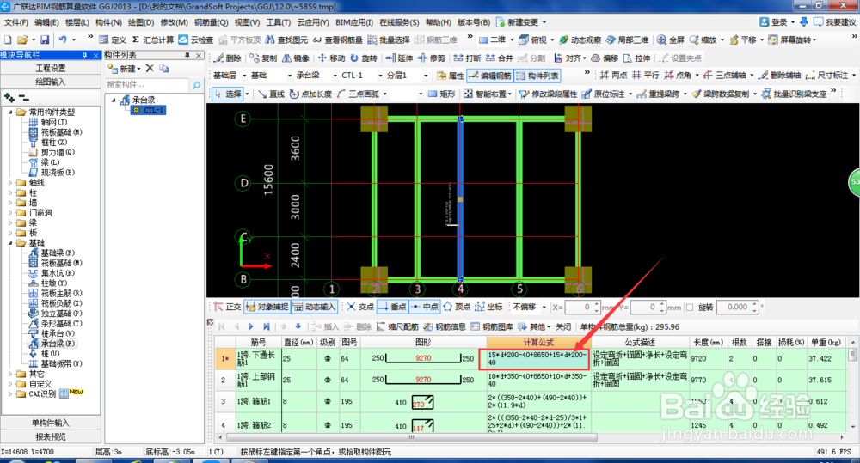Click 删除辅轴 delete auxiliary axis
Image resolution: width=860 pixels, height=463 pixels.
tap(780, 76)
